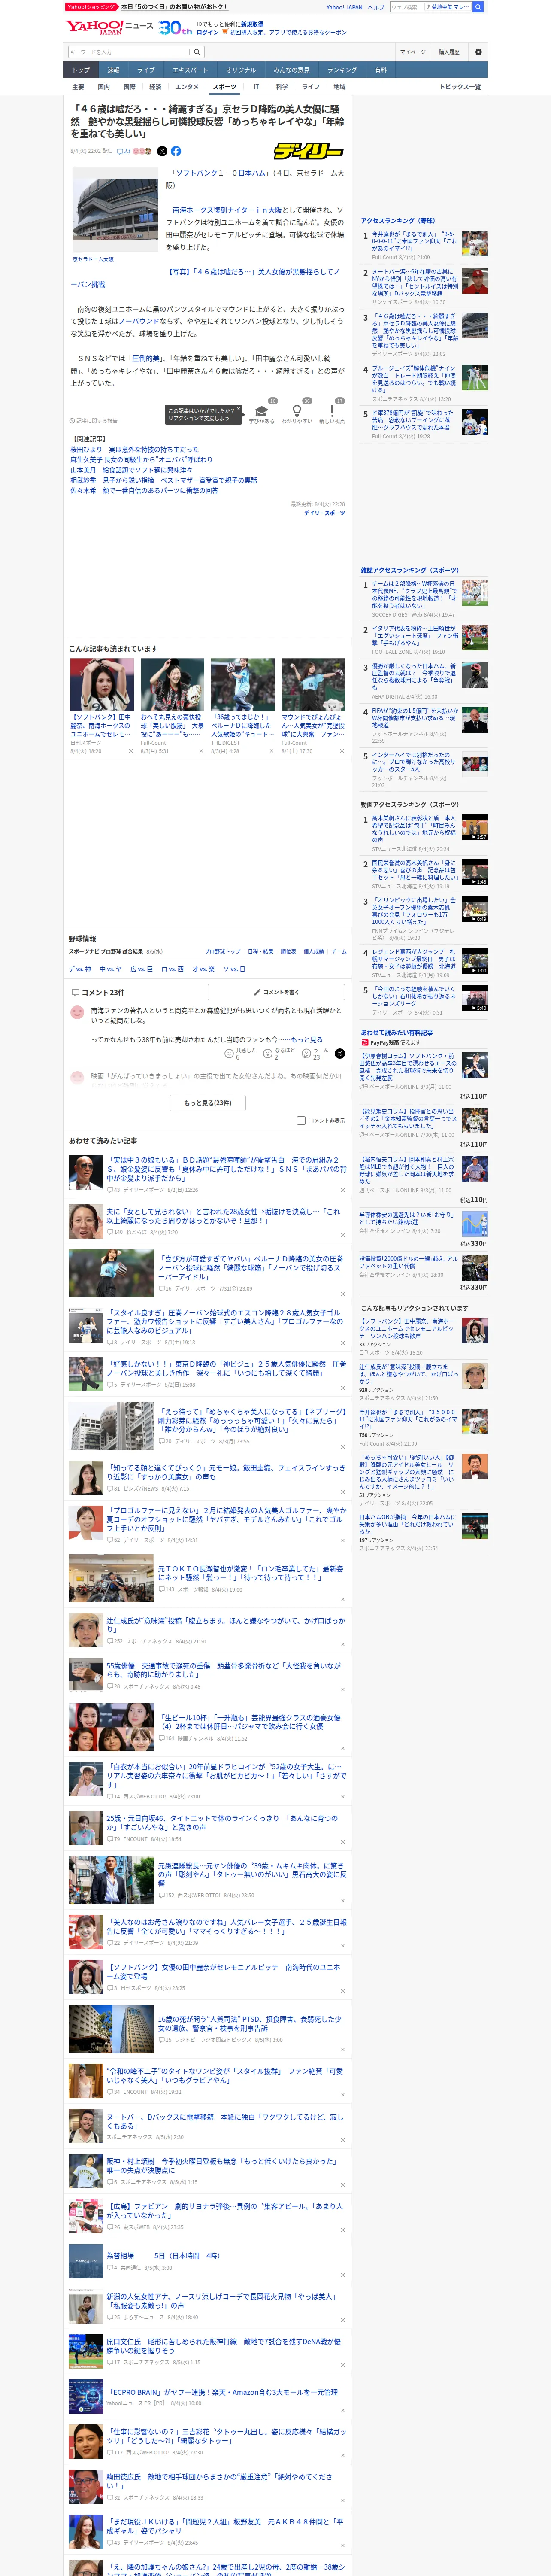Open the 広 vs. 巨 game result

[141, 969]
